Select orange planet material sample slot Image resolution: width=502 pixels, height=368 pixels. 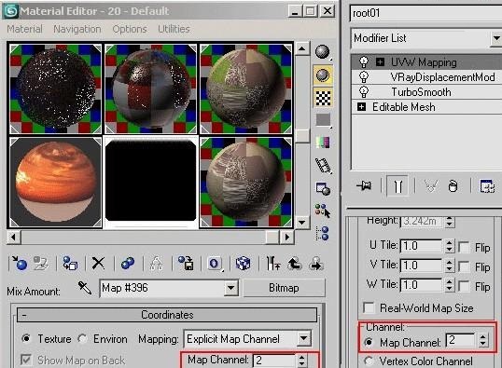55,183
